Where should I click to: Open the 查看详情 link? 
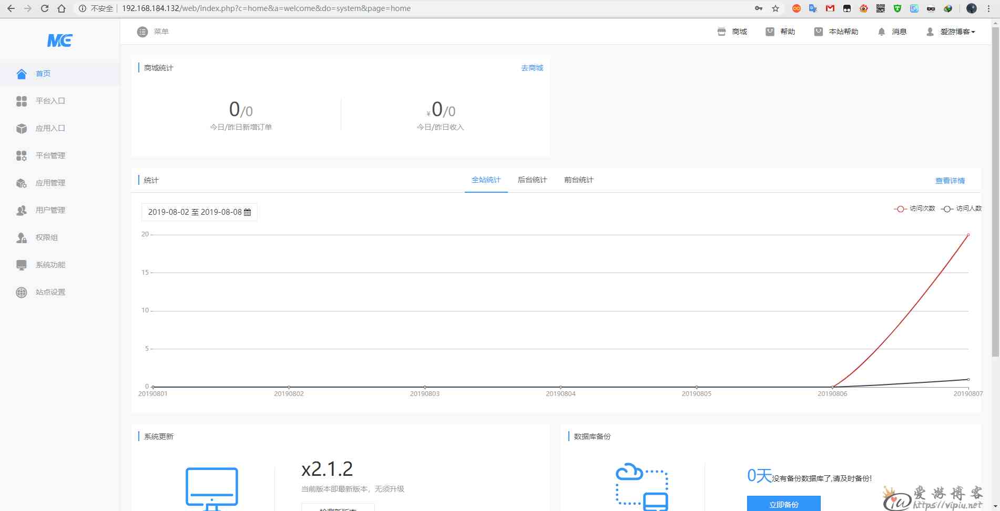pyautogui.click(x=950, y=181)
